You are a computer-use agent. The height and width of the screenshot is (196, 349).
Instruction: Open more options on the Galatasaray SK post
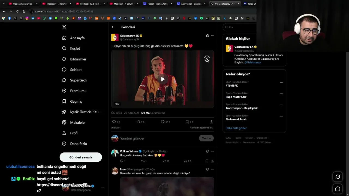click(212, 36)
